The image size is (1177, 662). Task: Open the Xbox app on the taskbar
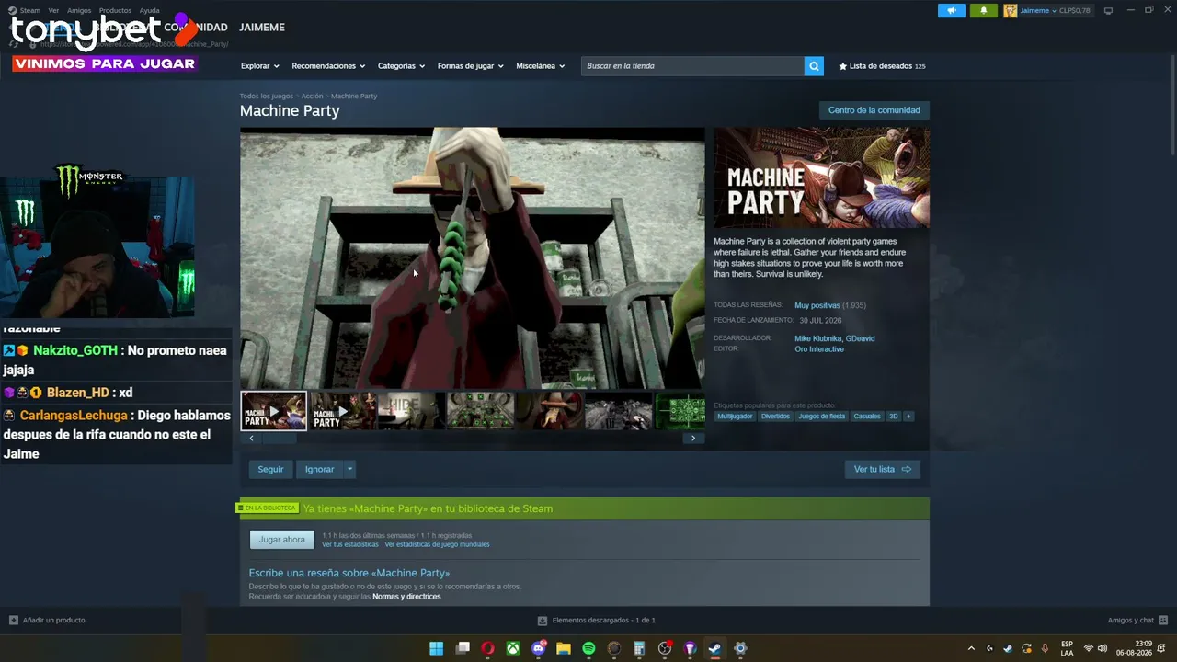(x=513, y=648)
